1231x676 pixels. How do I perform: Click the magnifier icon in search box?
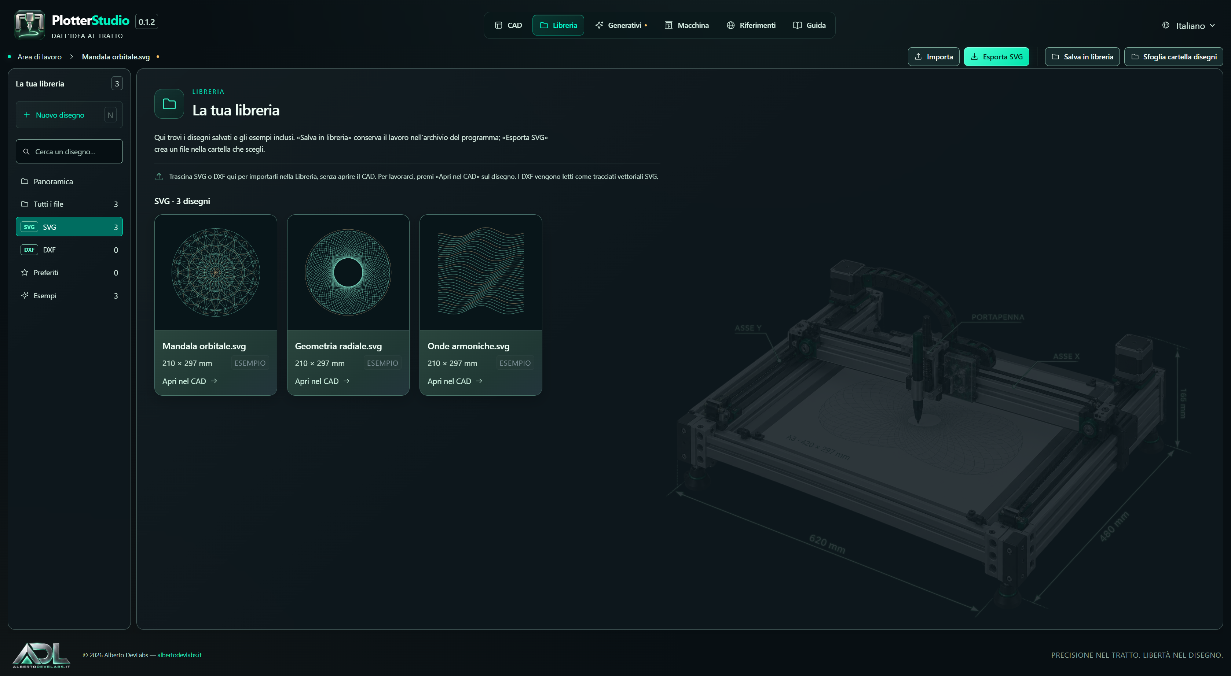pyautogui.click(x=26, y=152)
